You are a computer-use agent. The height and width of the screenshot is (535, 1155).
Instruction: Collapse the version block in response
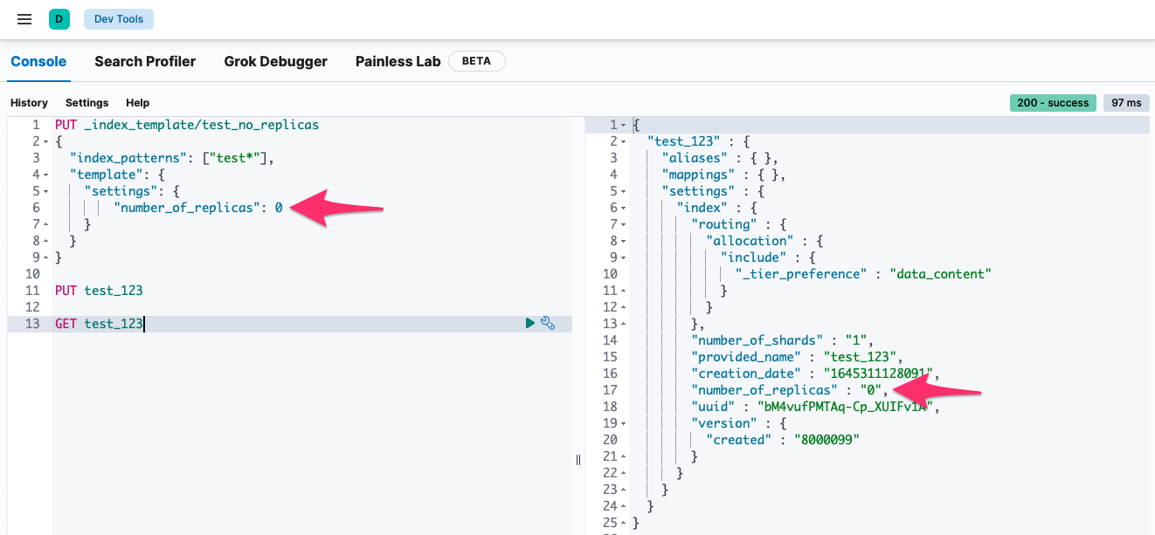[x=623, y=423]
